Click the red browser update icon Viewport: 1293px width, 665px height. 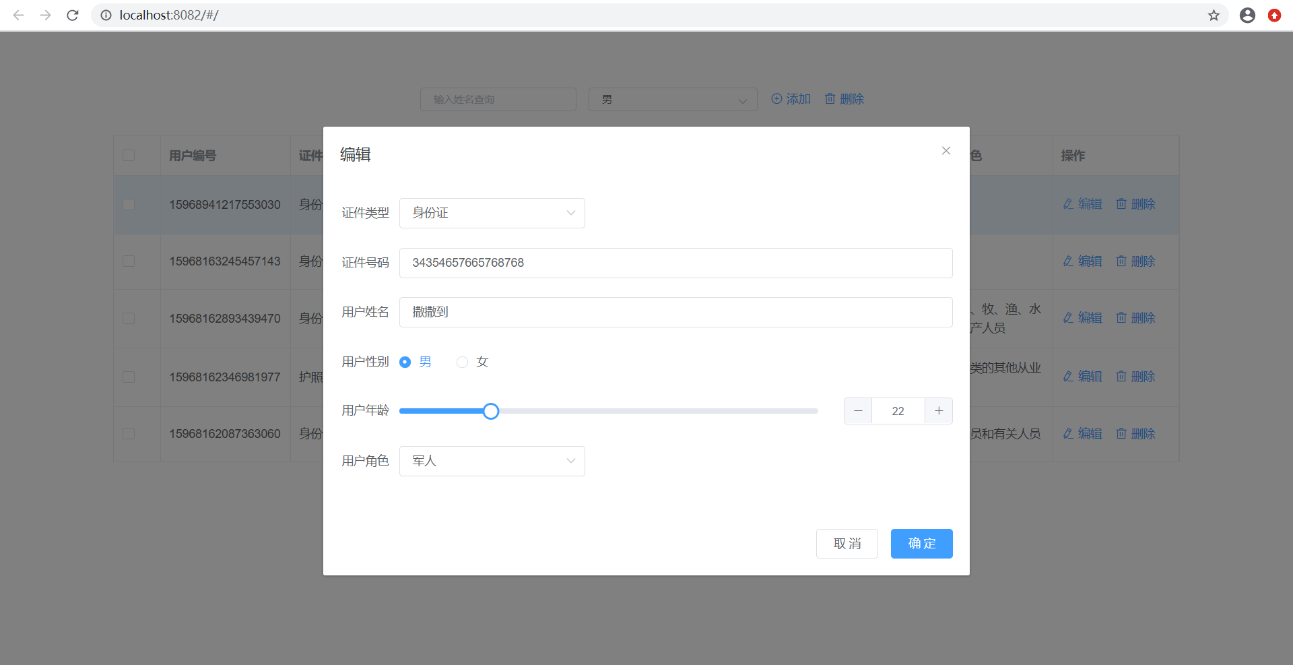click(x=1274, y=15)
